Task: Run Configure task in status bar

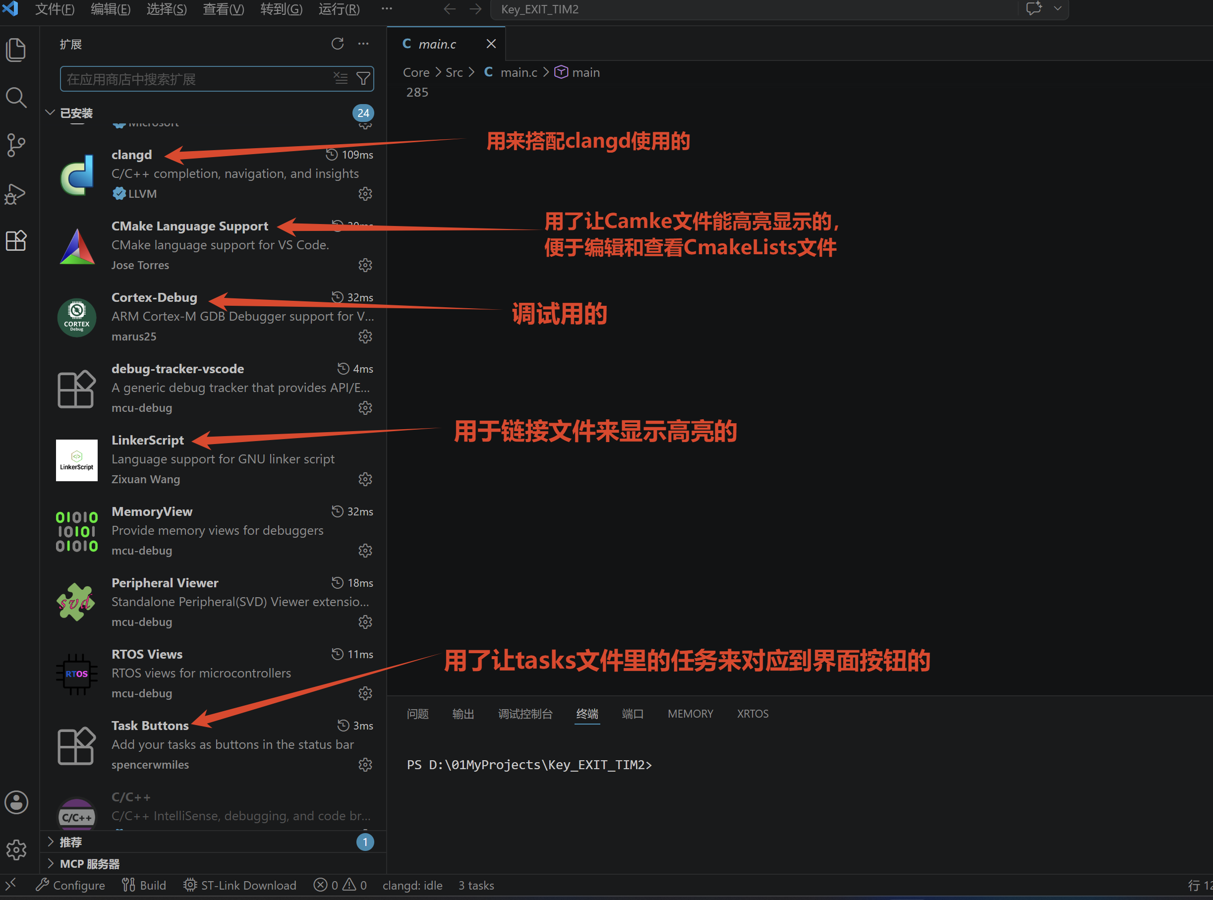Action: point(70,885)
